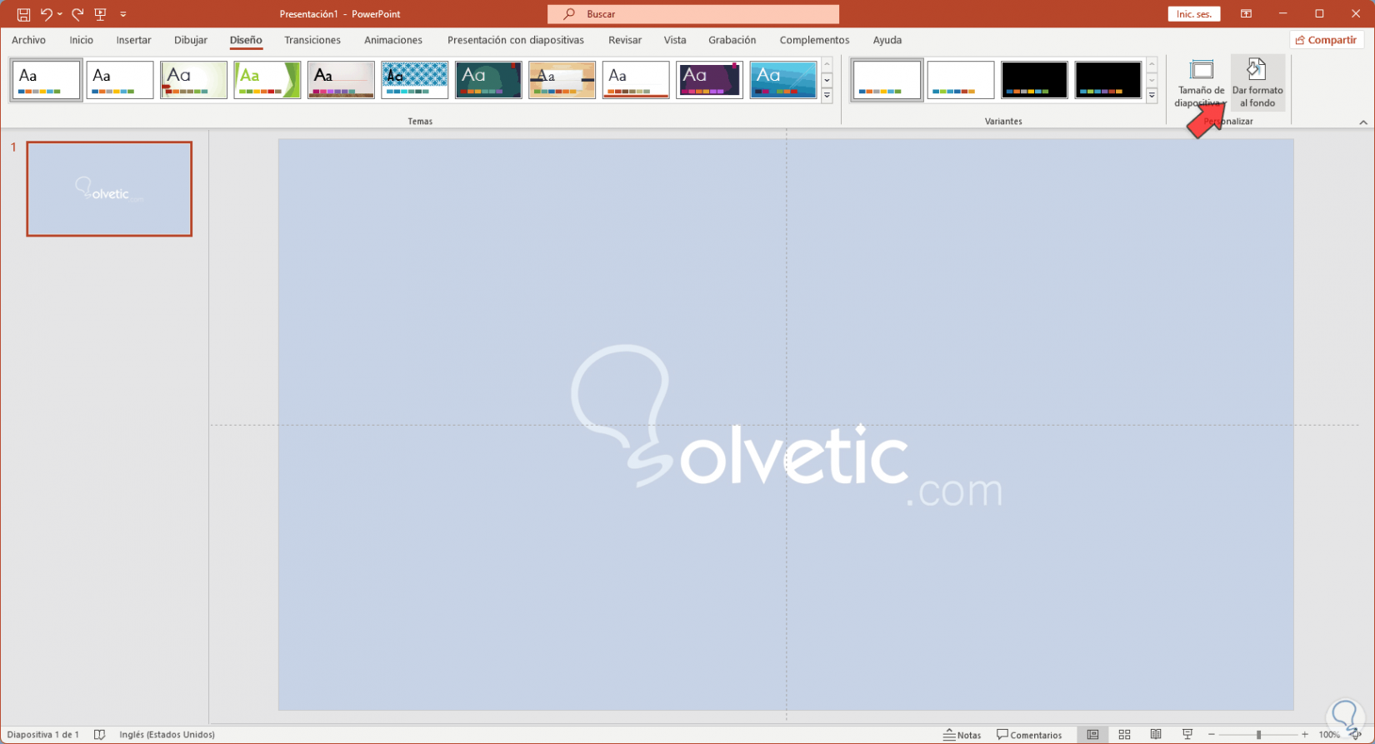Open the Ayuda tab
The width and height of the screenshot is (1375, 744).
click(x=887, y=40)
